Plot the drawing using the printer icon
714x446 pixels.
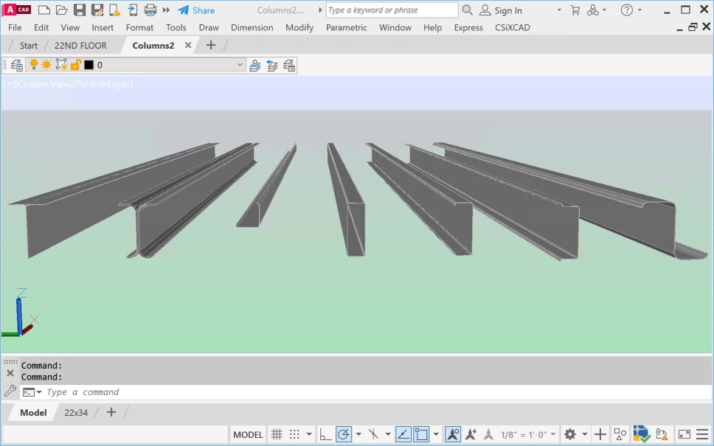point(150,10)
